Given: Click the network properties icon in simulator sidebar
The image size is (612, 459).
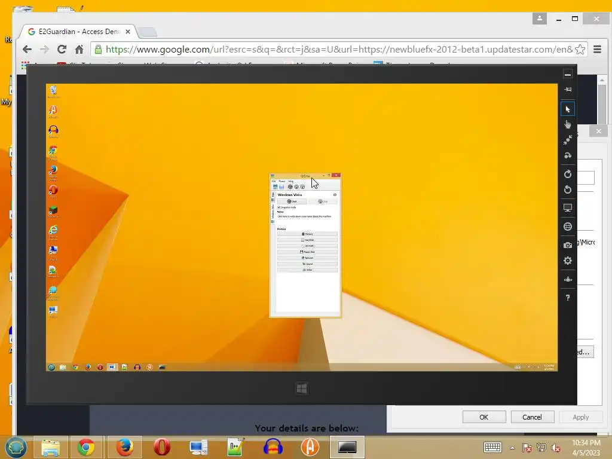Looking at the screenshot, I should (568, 279).
